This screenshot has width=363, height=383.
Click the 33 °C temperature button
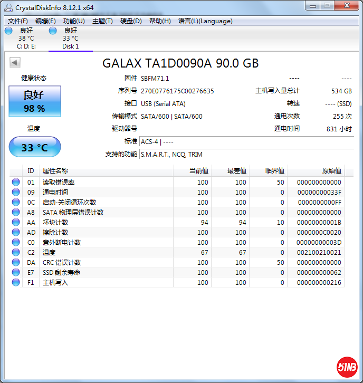35,147
